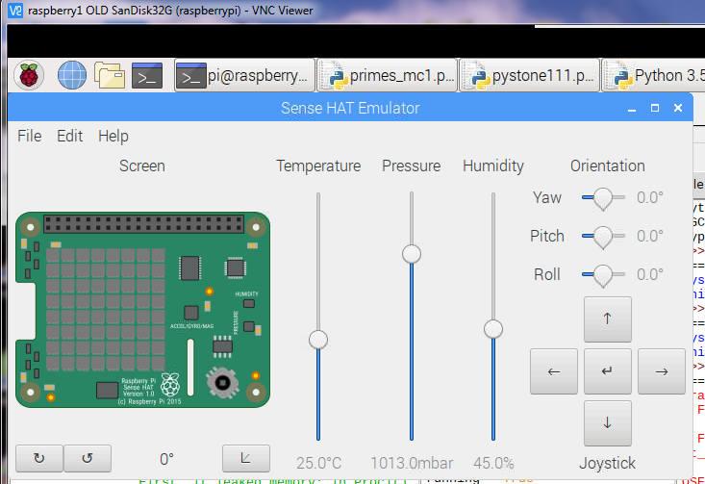Click the Raspberry Pi logo on the board
The width and height of the screenshot is (705, 484).
coord(170,385)
